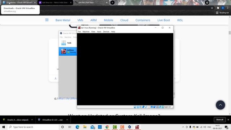
Task: Open the Kali VM icon on the taskbar
Action: pos(137,127)
